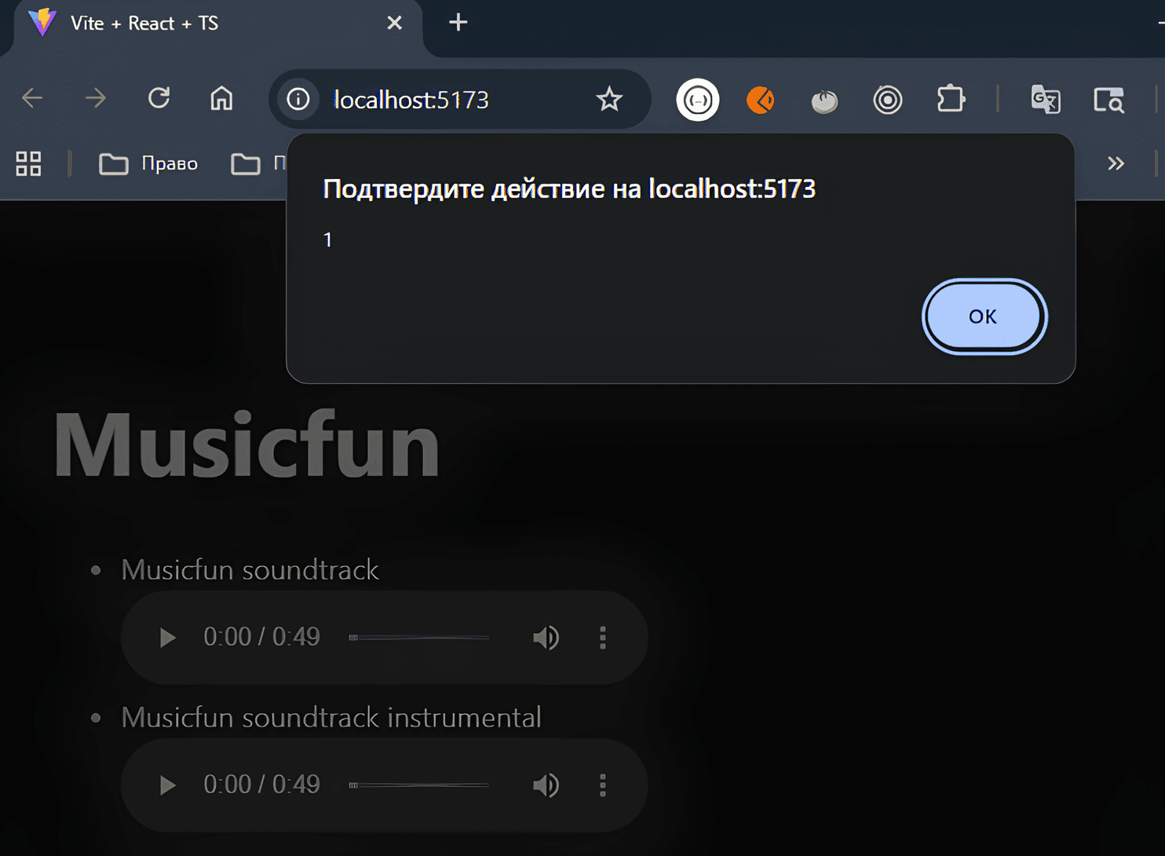Image resolution: width=1165 pixels, height=856 pixels.
Task: Open the Google Translate icon
Action: pyautogui.click(x=1045, y=100)
